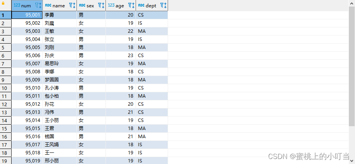The image size is (355, 164).
Task: Select row header number 10
Action: (x=6, y=88)
